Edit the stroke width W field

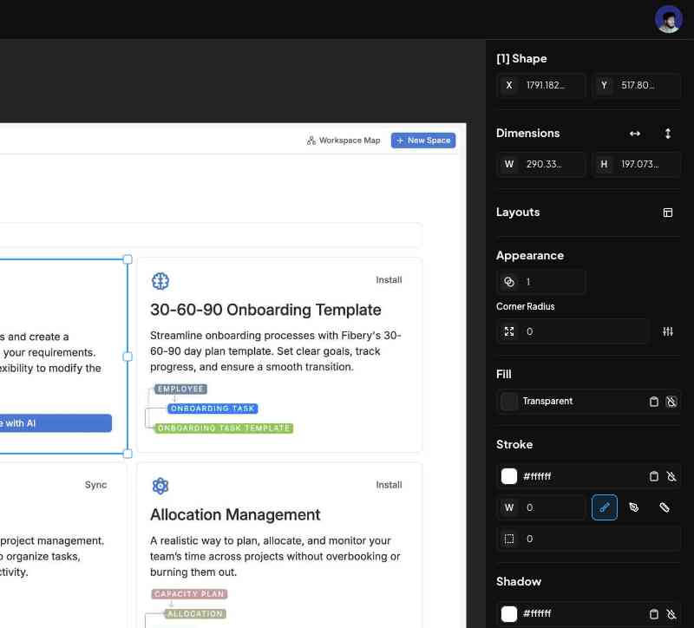(x=540, y=507)
